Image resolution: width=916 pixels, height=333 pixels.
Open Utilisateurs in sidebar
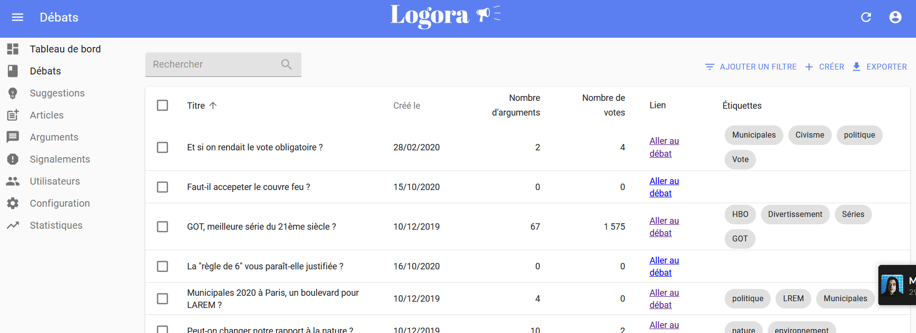(x=55, y=181)
